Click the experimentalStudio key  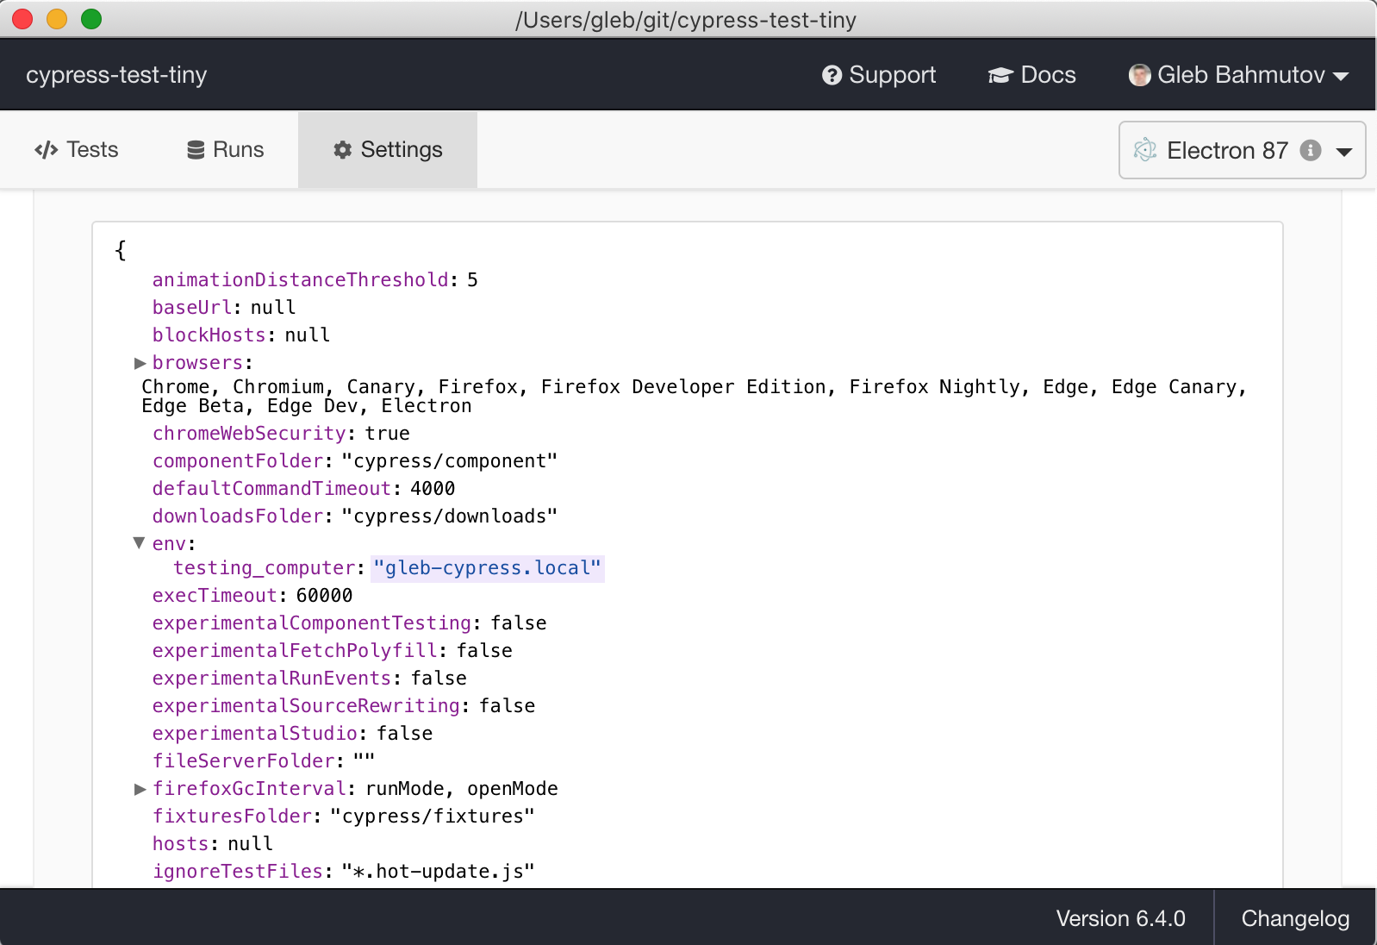255,734
